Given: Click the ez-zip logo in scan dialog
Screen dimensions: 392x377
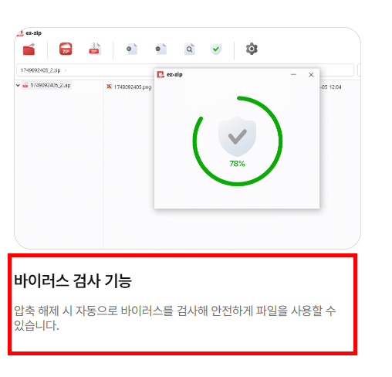Looking at the screenshot, I should 161,75.
